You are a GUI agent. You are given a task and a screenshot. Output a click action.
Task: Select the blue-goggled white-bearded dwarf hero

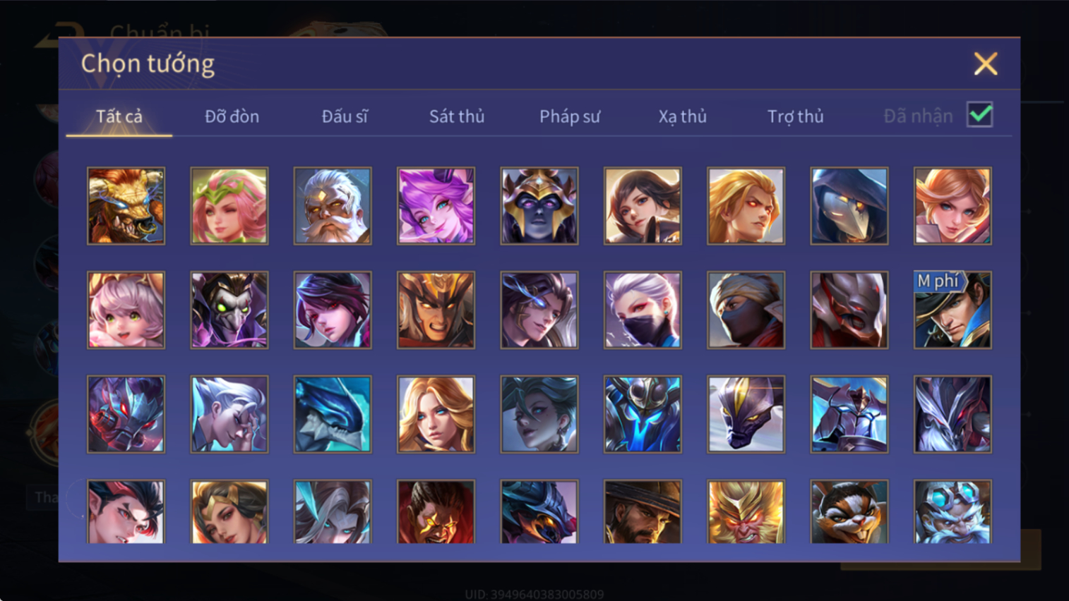click(x=952, y=512)
